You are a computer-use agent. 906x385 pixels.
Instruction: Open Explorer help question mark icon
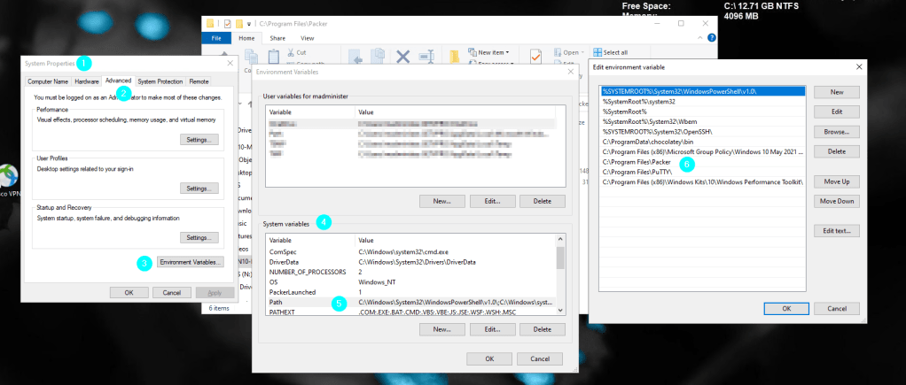tap(712, 38)
